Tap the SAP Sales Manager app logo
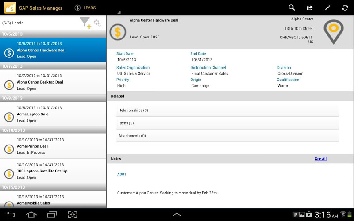This screenshot has height=221, width=354. pos(10,8)
